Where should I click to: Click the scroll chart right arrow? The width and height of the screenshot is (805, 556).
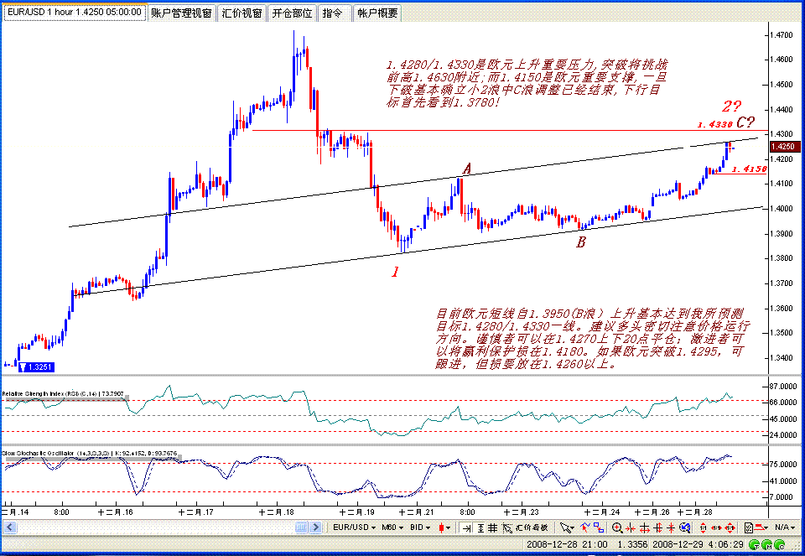[316, 527]
